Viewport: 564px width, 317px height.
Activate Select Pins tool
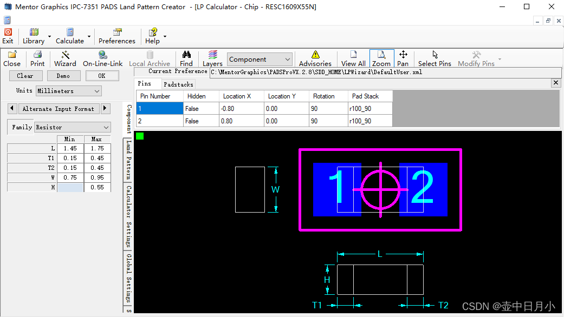coord(435,58)
